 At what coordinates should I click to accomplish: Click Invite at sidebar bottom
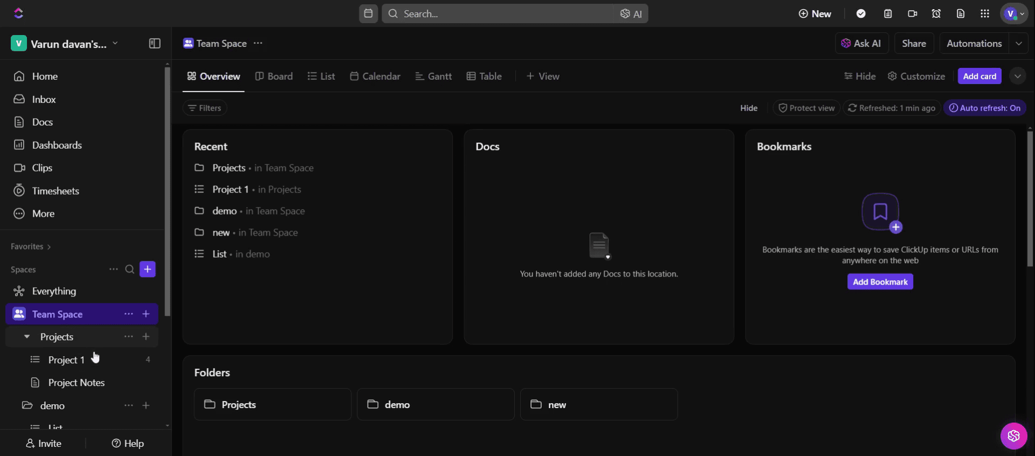[x=44, y=443]
